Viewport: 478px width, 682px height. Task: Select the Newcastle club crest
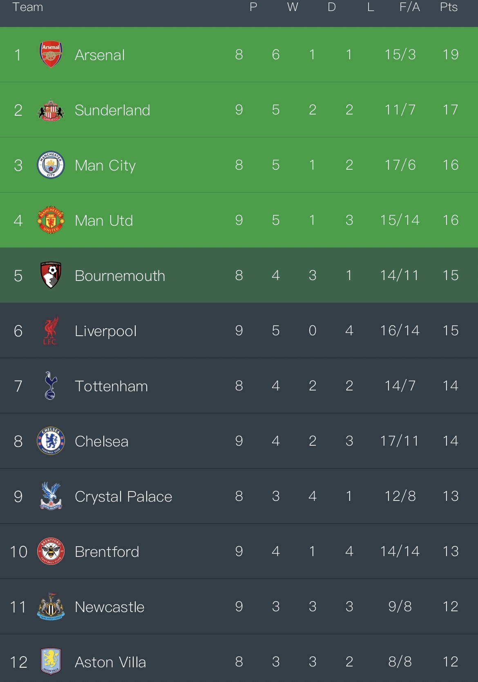(51, 606)
